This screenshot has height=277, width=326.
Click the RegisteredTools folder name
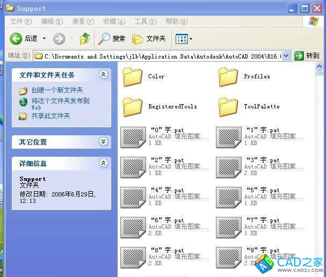click(172, 106)
